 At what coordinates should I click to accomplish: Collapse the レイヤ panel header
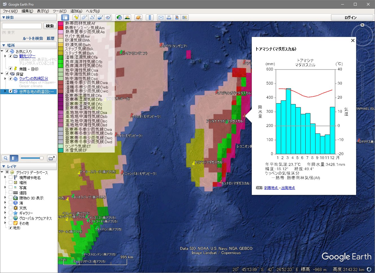tap(28, 166)
